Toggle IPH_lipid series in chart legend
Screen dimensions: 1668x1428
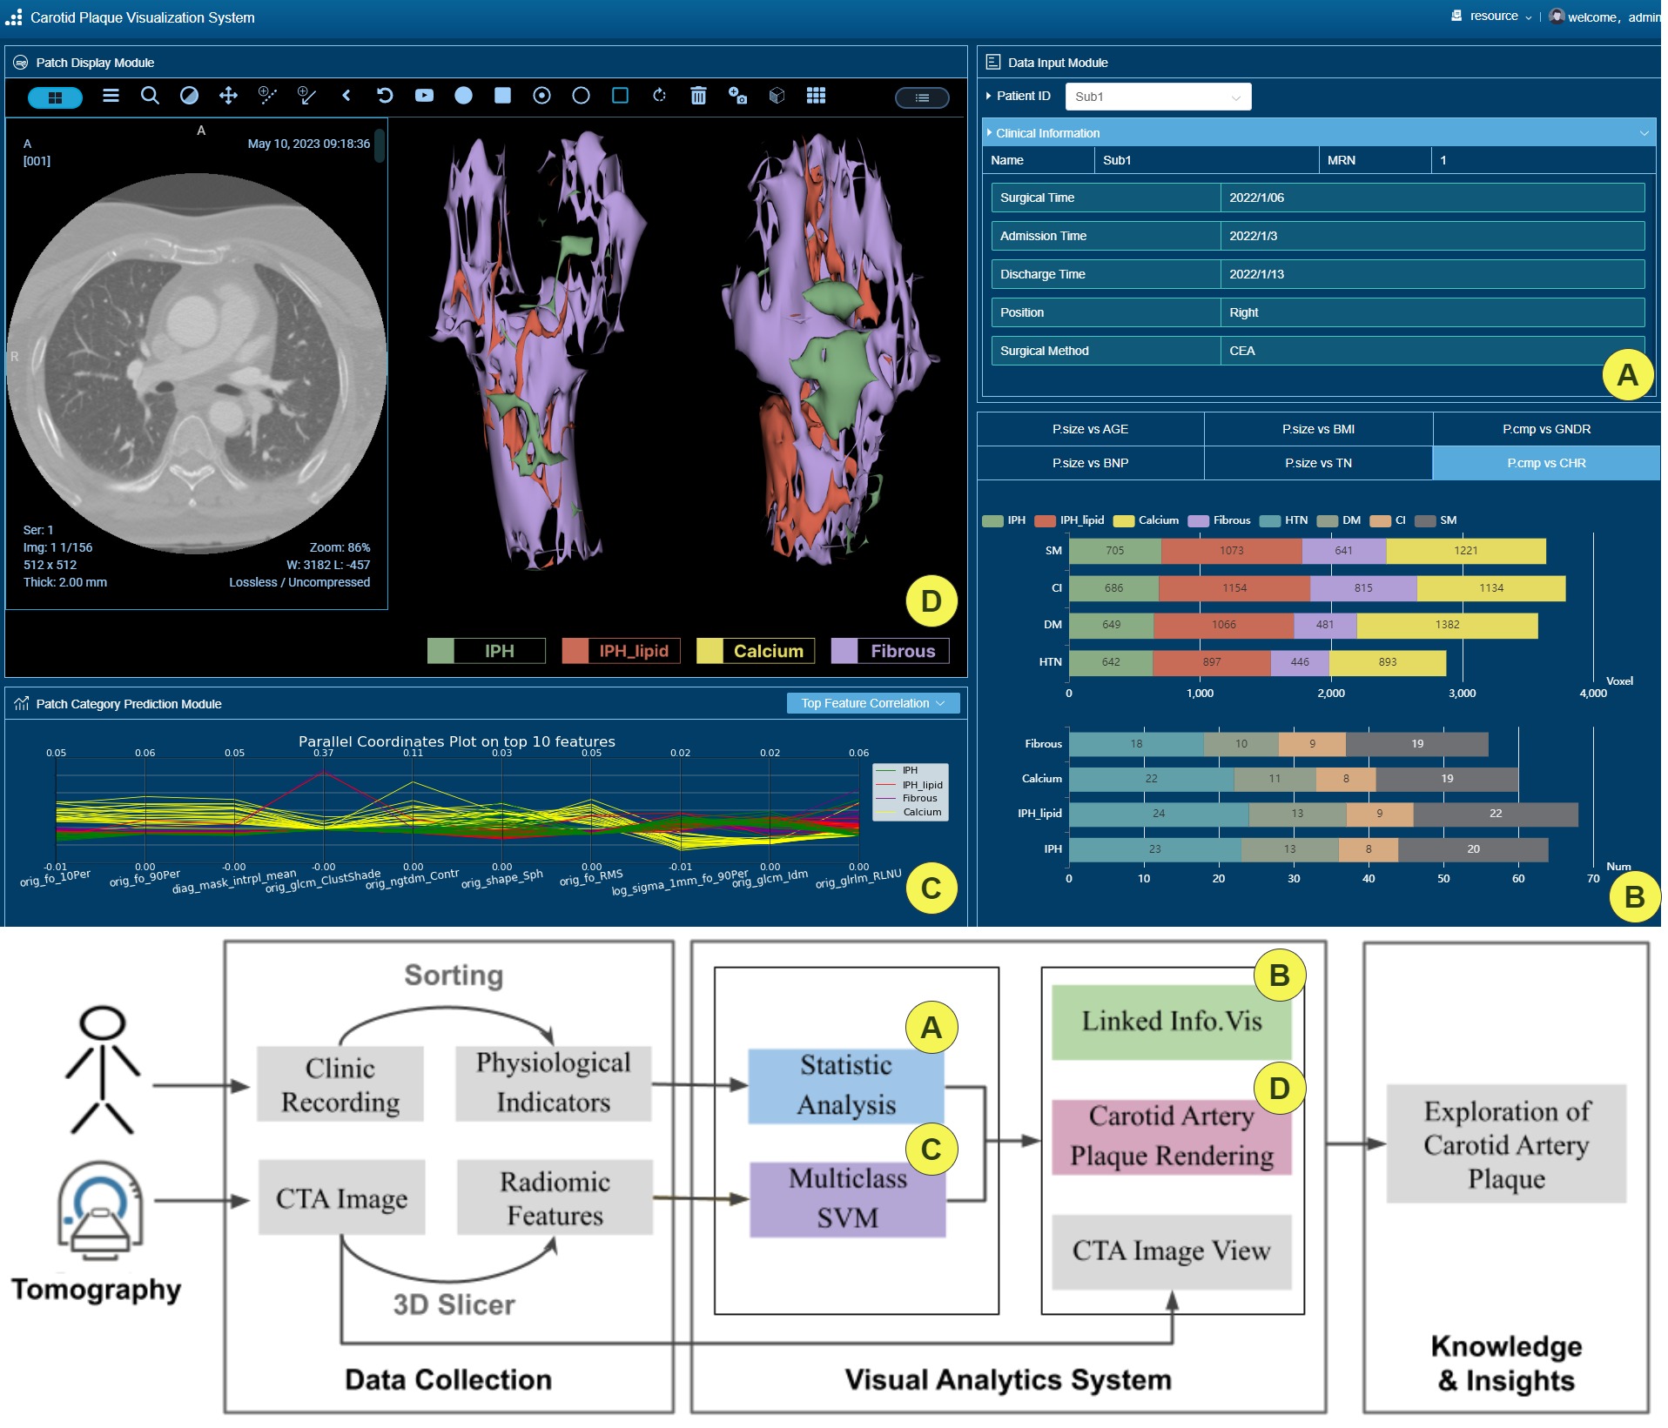click(x=1069, y=520)
